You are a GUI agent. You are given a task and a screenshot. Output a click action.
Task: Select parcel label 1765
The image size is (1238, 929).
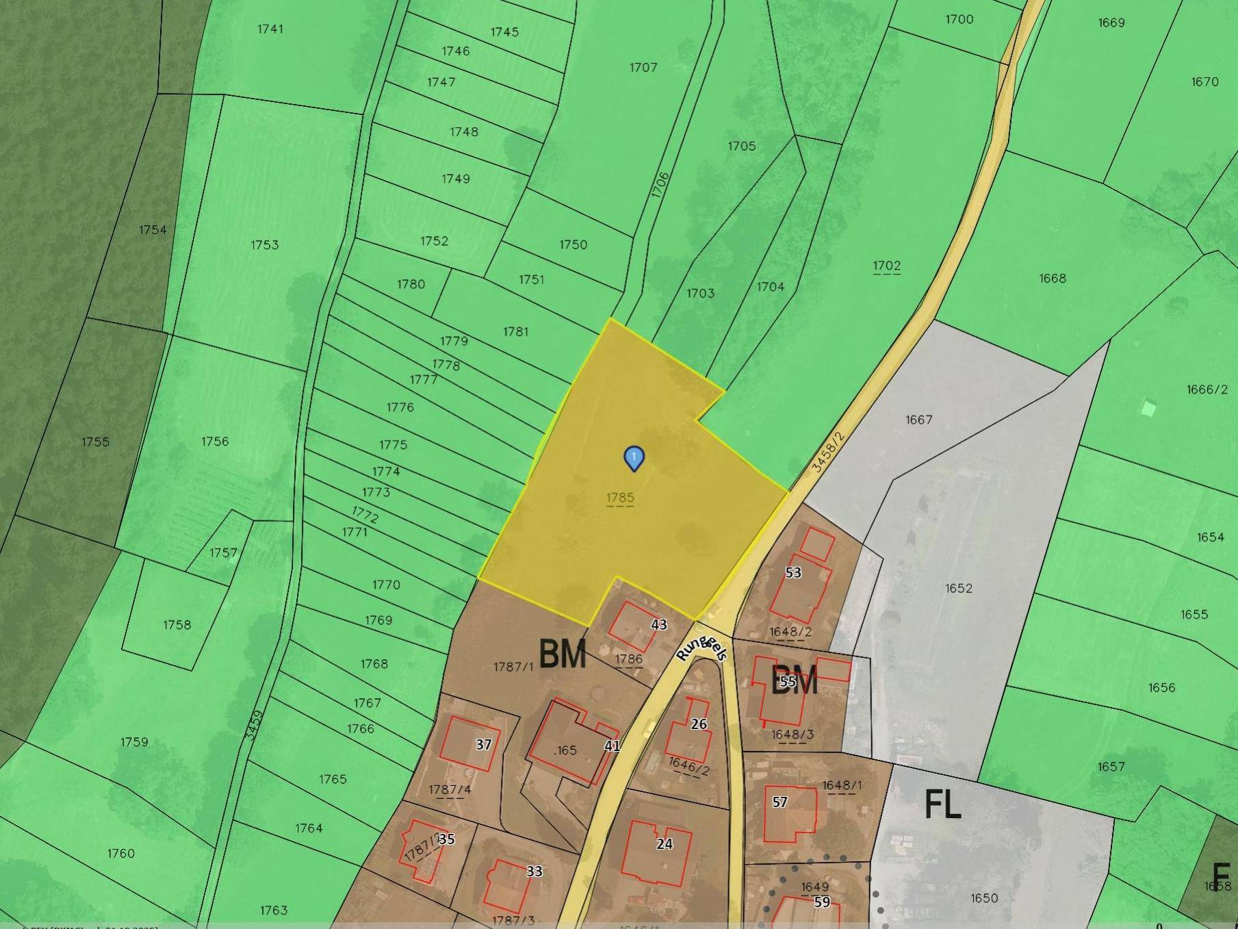[x=333, y=779]
